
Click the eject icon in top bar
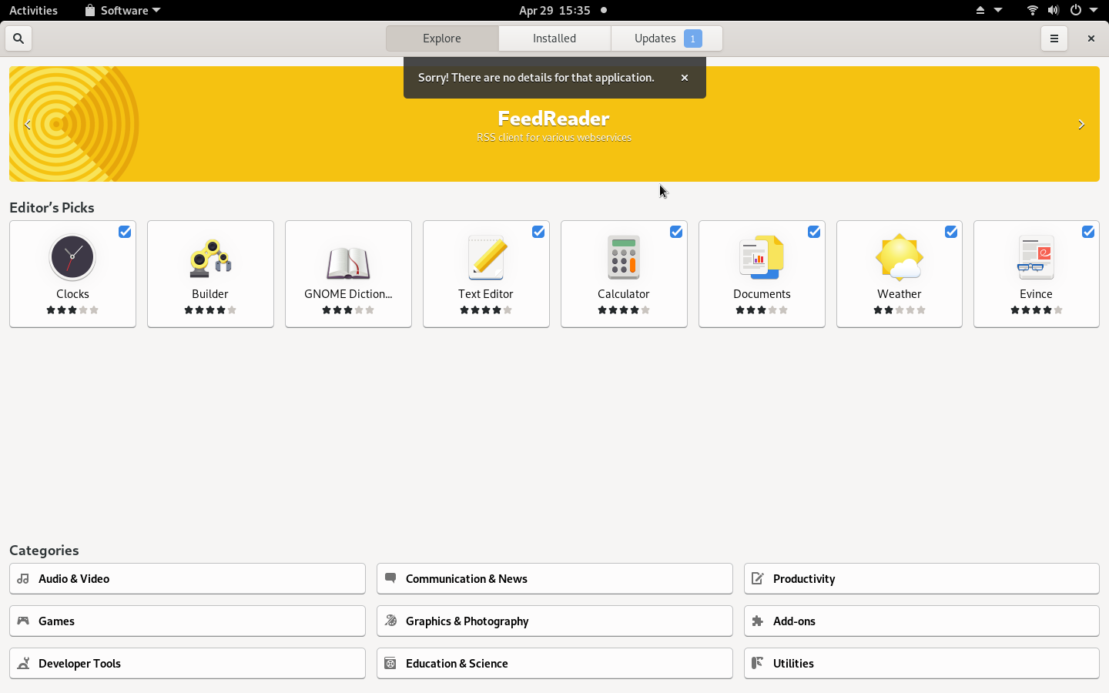(980, 10)
